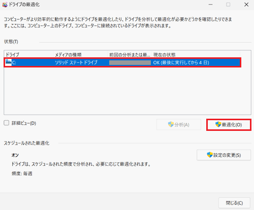Click the shield icon on 設定の変更 button
Screen dimensions: 254x210
[x=210, y=155]
